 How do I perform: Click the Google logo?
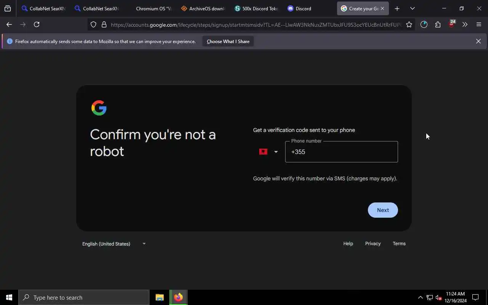[99, 108]
